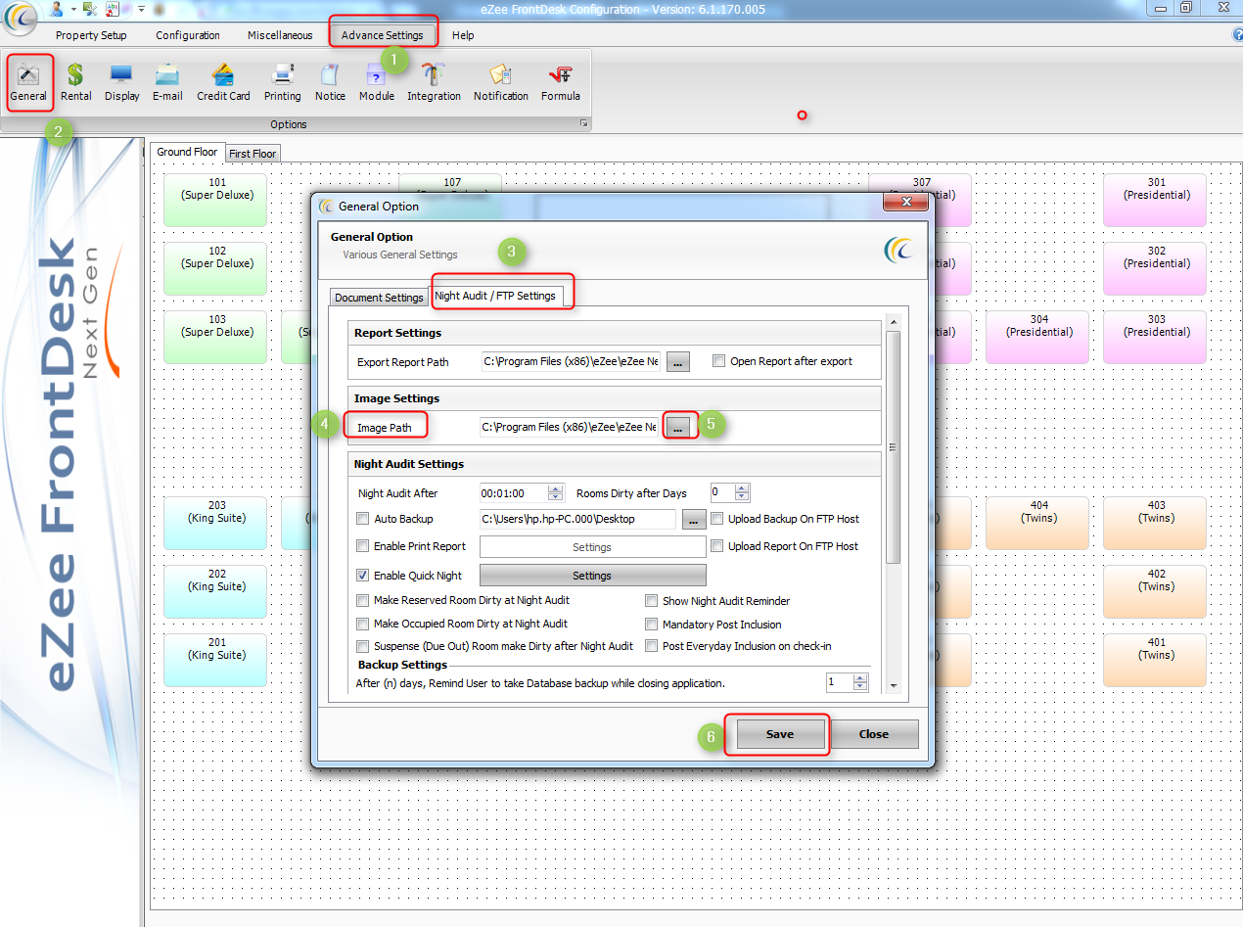This screenshot has width=1243, height=927.
Task: Check Suspense (Due Out) Room make Dirty option
Action: coord(363,646)
